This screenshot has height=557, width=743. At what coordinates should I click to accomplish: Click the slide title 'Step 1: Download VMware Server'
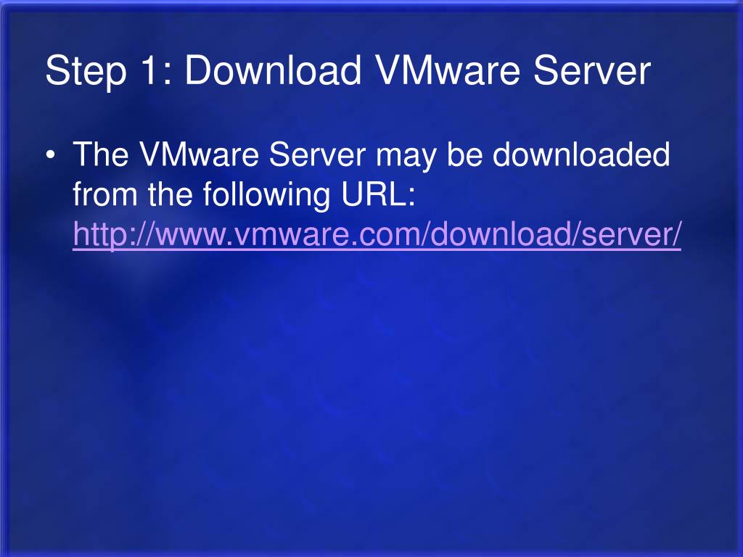(348, 71)
